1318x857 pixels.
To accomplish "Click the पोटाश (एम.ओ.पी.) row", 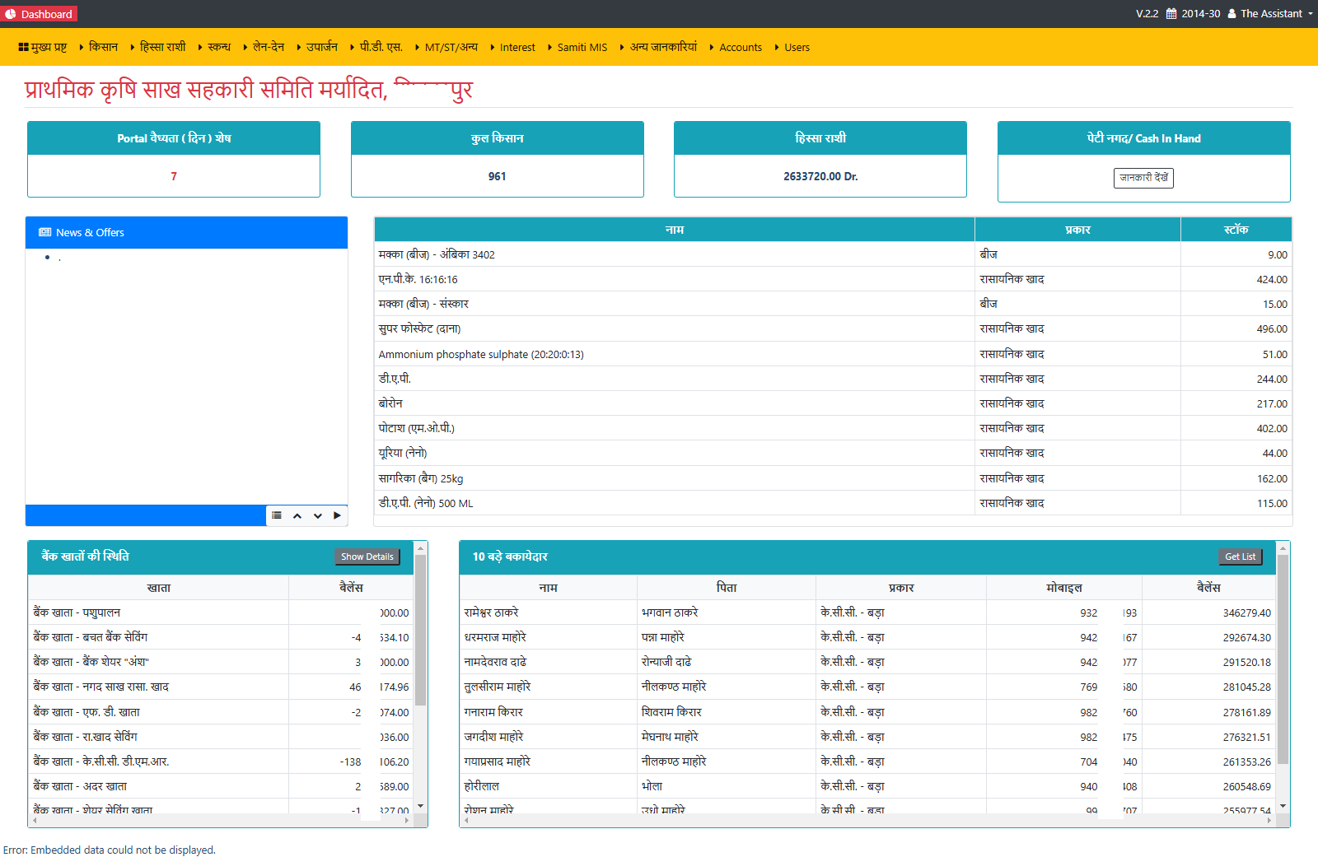I will coord(833,428).
